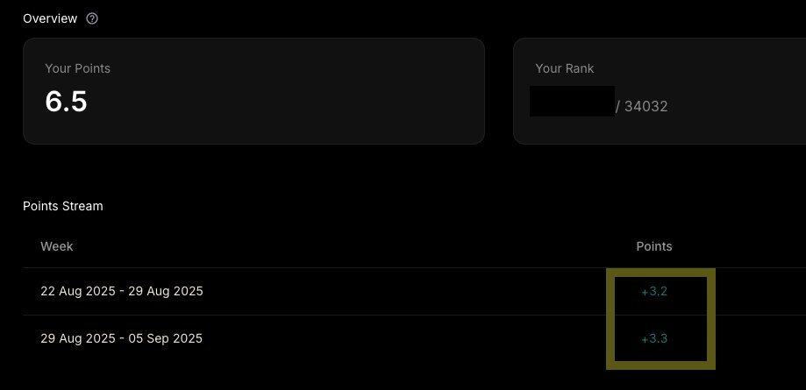Click the Your Rank label

tap(565, 68)
